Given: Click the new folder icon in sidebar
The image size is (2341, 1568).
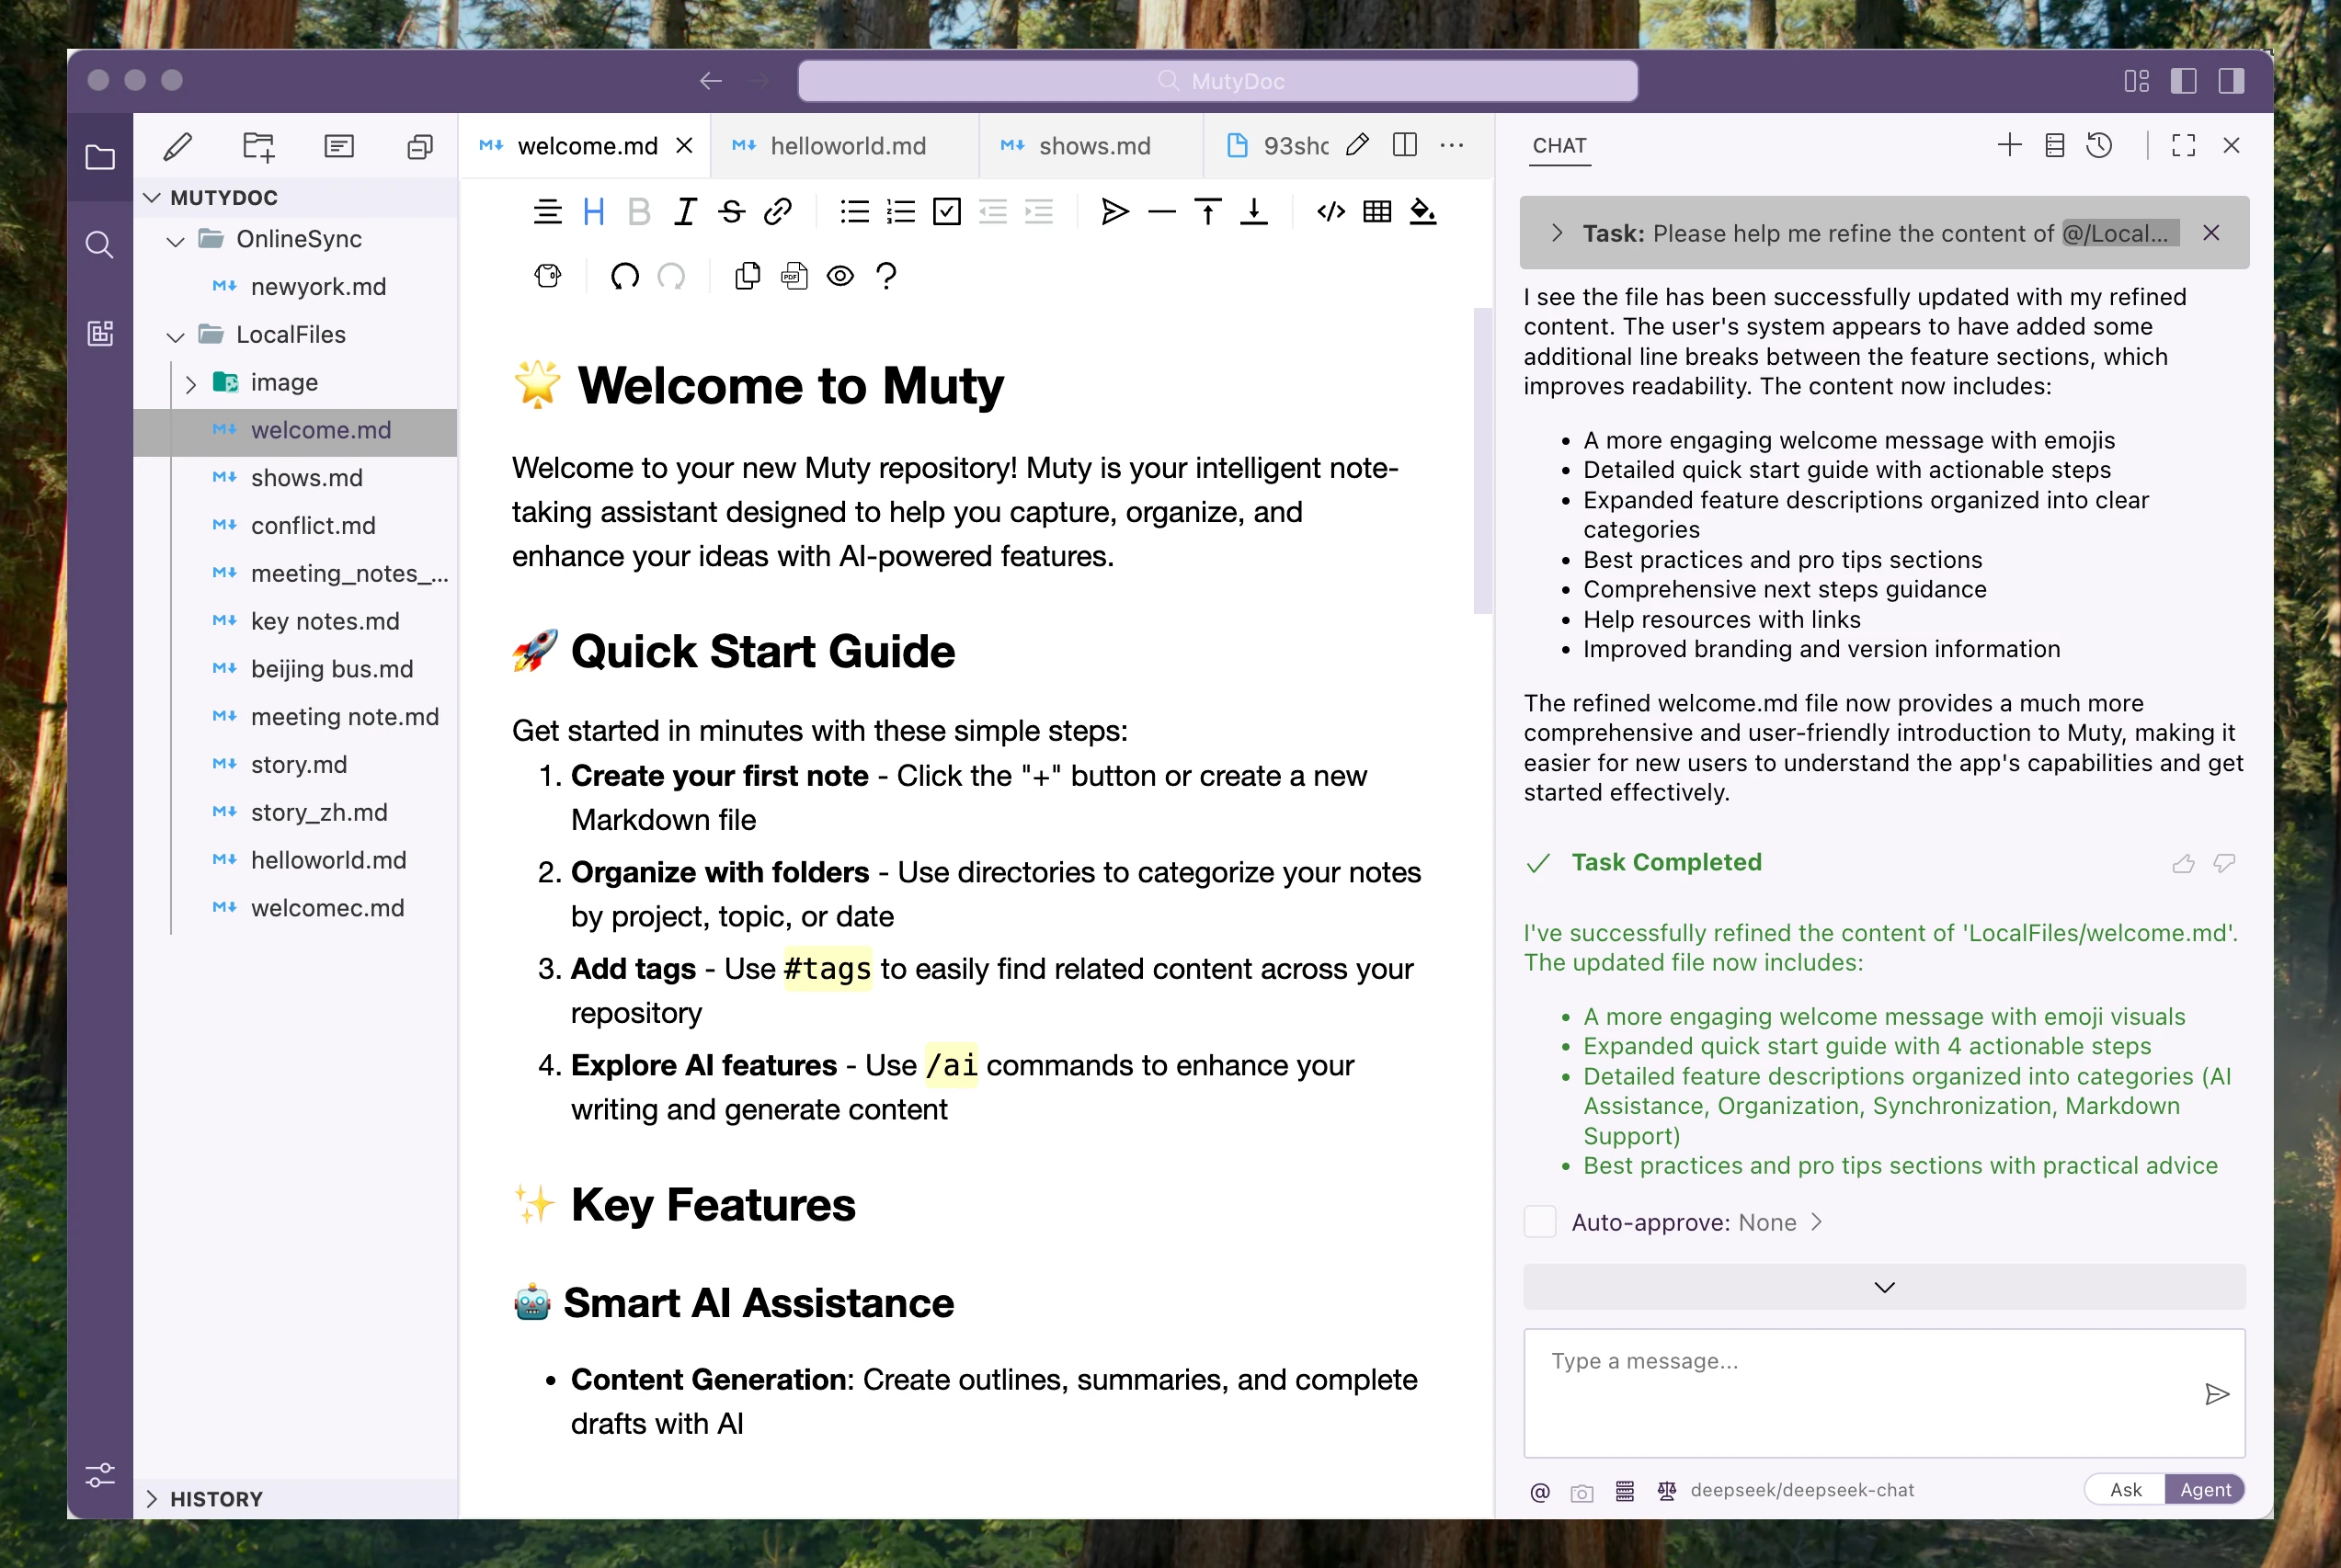Looking at the screenshot, I should (x=258, y=147).
